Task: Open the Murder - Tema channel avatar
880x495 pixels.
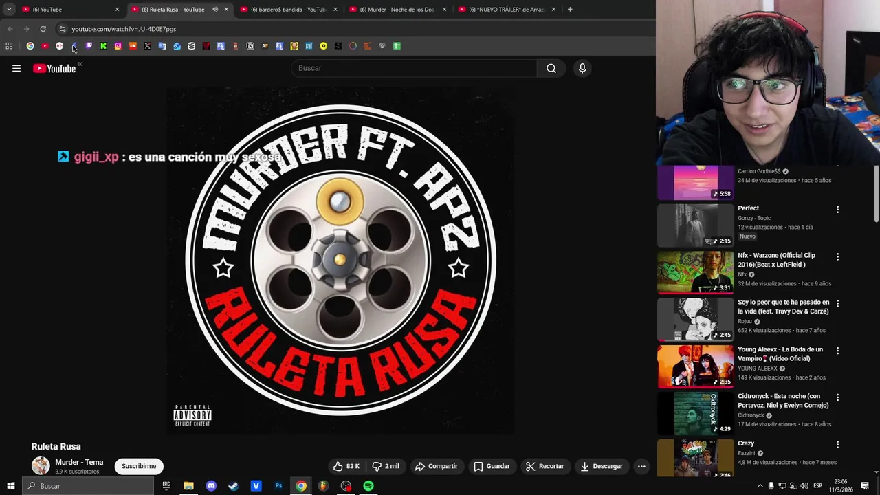Action: [x=41, y=466]
